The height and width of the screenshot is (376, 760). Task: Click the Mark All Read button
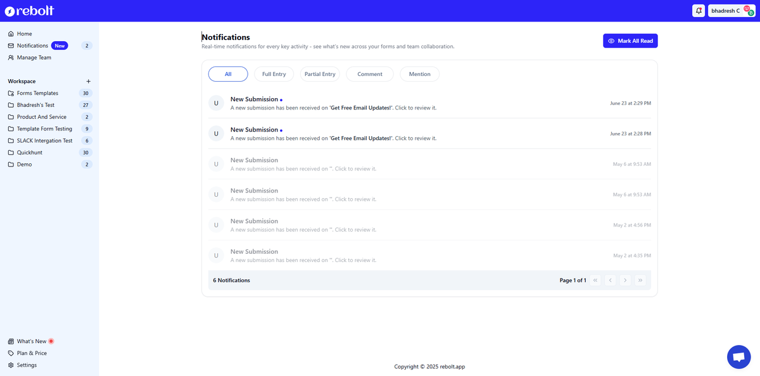point(630,40)
